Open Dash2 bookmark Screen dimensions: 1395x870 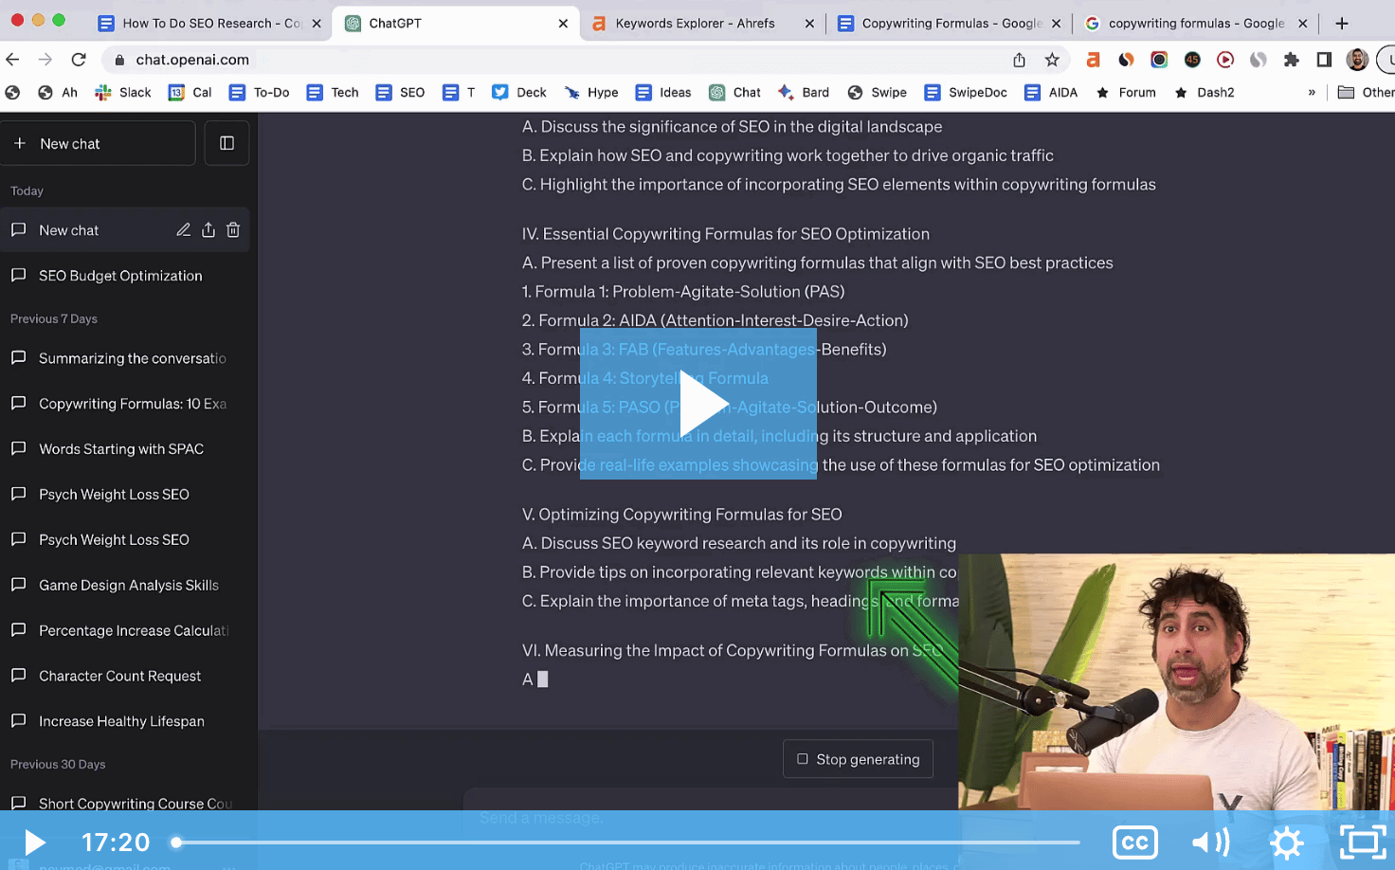click(x=1205, y=92)
